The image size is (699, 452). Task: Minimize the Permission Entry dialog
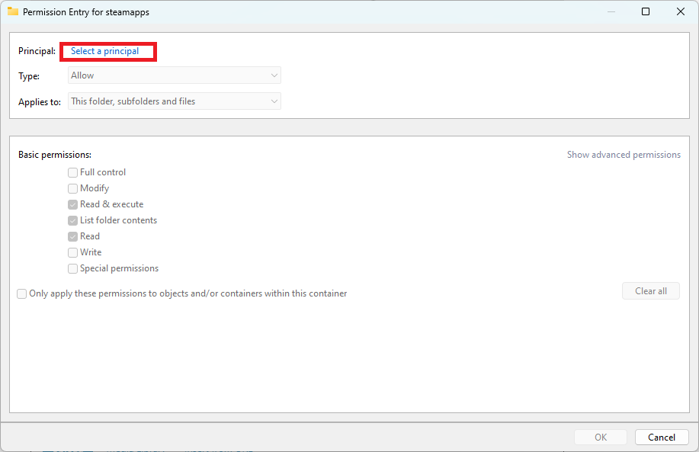611,11
